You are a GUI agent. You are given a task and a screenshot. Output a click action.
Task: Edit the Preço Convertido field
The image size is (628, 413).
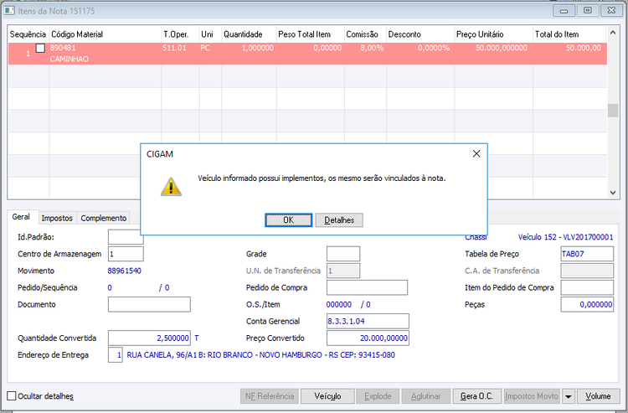click(x=368, y=338)
